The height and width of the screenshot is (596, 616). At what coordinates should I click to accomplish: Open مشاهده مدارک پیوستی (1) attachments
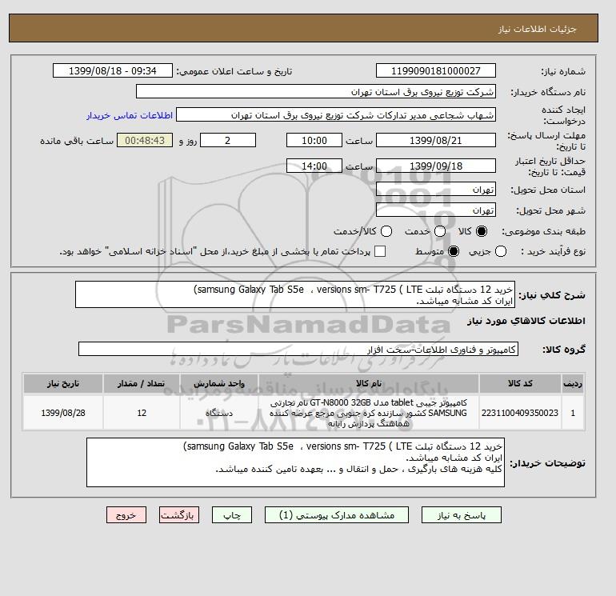pyautogui.click(x=337, y=514)
